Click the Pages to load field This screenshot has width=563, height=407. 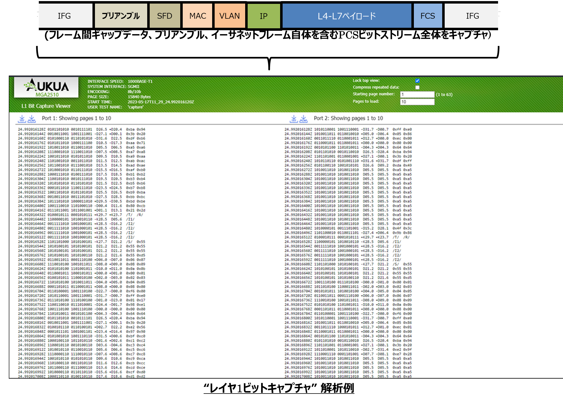click(x=417, y=102)
